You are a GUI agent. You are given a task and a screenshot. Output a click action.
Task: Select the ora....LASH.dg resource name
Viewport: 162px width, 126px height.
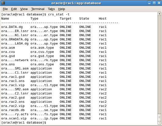point(15,44)
